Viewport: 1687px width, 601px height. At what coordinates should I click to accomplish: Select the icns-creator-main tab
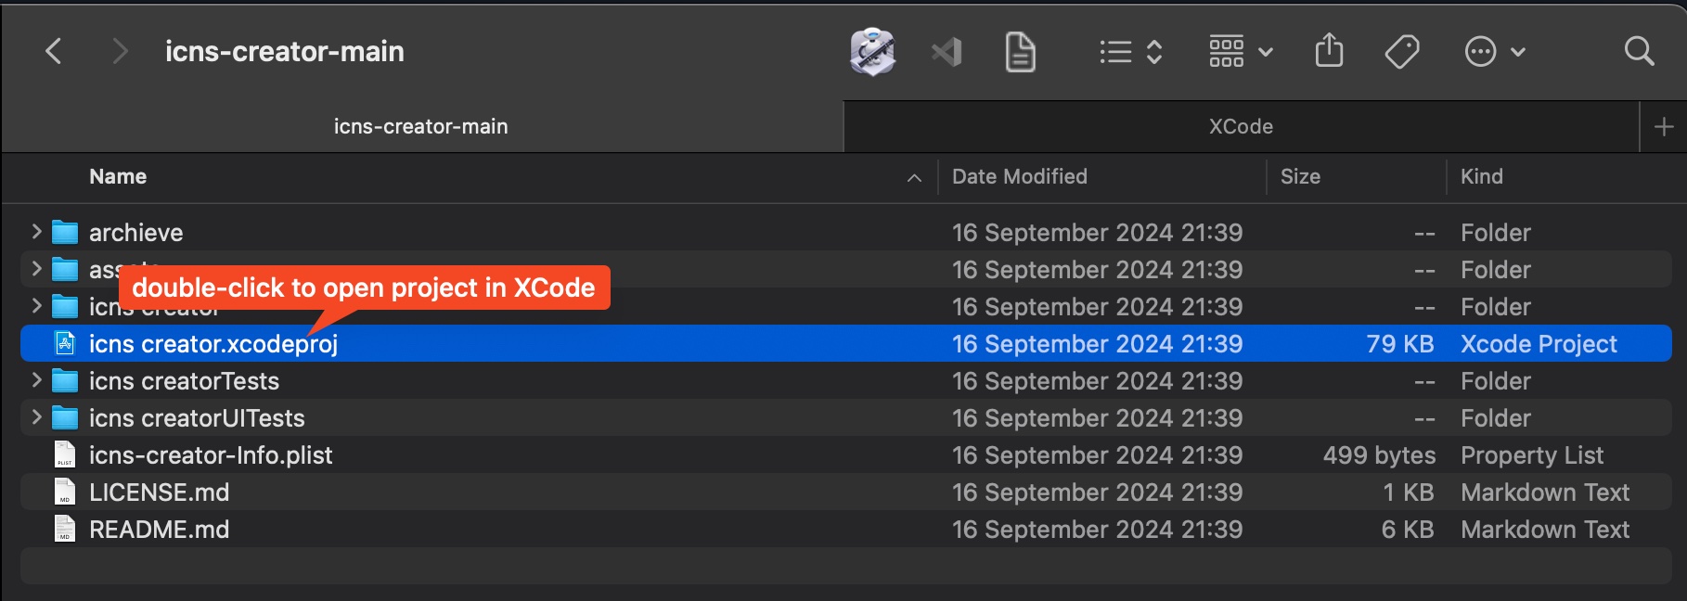[x=420, y=126]
